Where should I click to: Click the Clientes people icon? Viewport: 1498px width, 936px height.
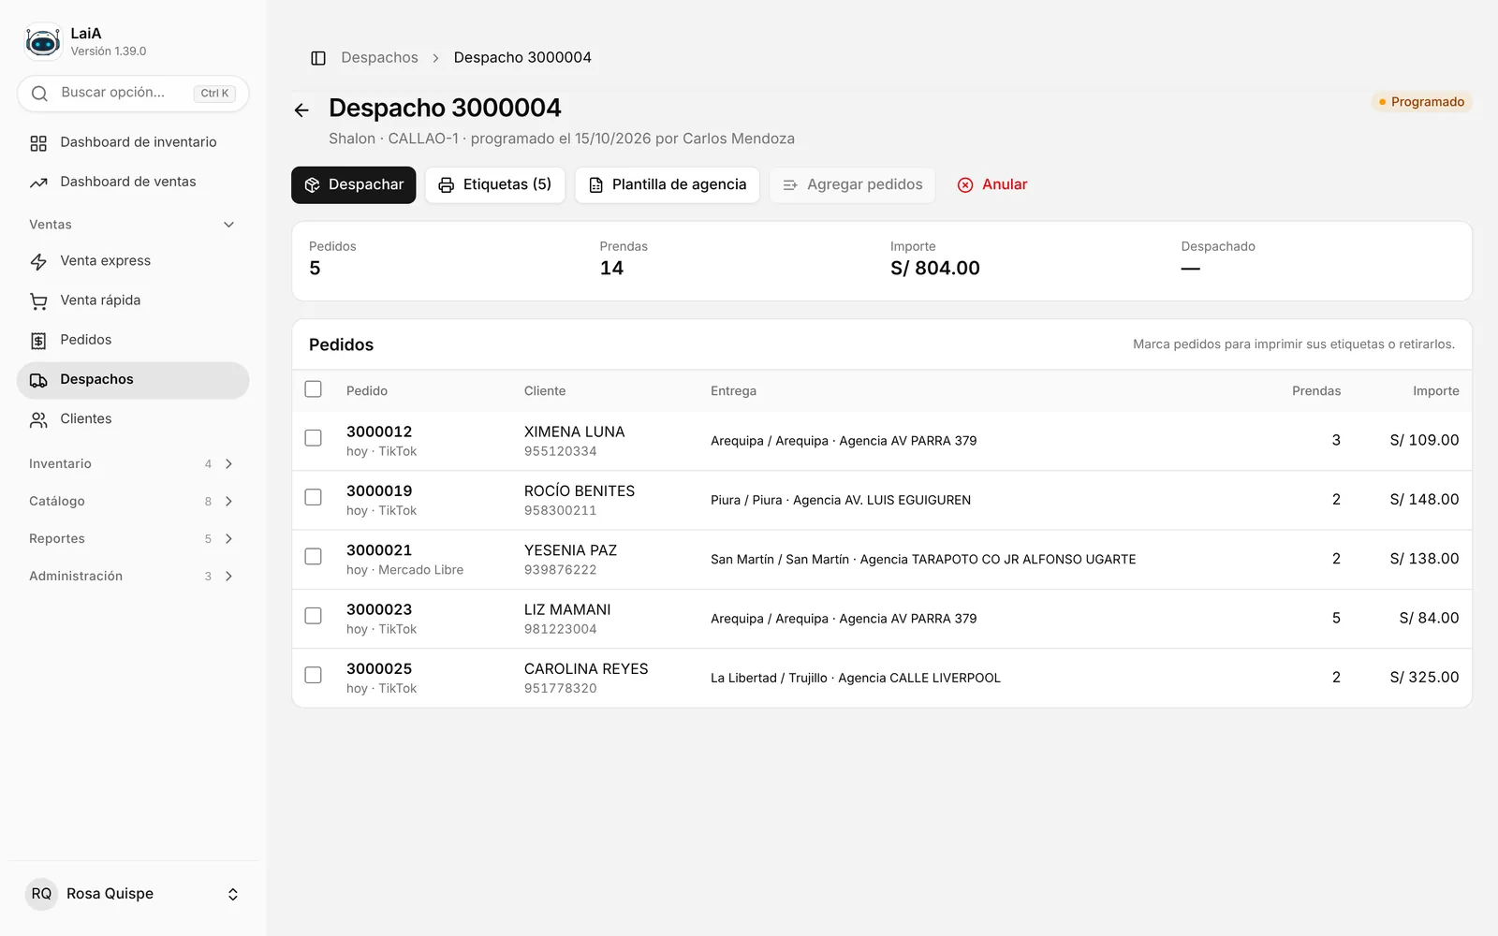pos(38,420)
